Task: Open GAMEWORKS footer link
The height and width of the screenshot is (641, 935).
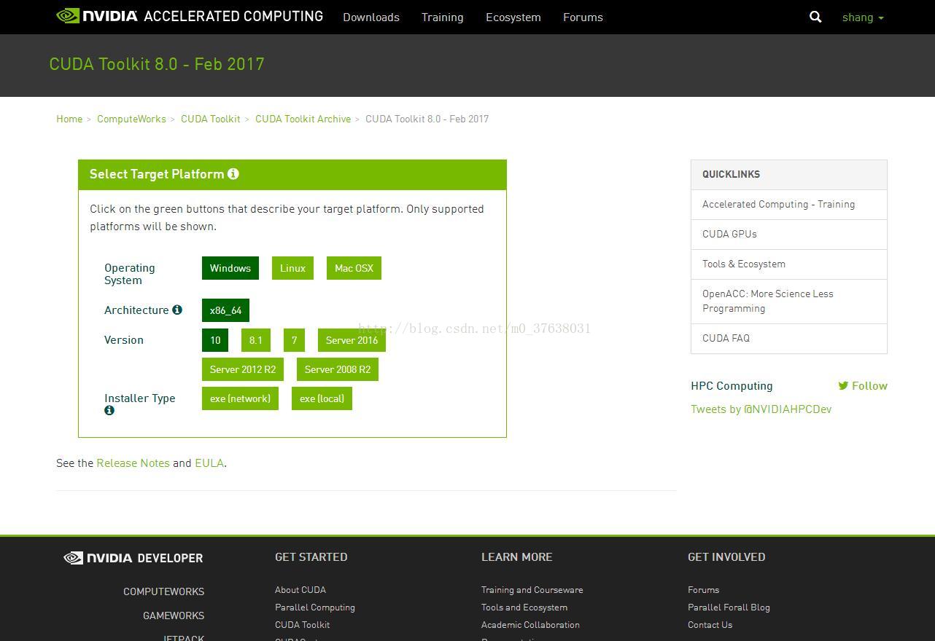Action: coord(174,616)
